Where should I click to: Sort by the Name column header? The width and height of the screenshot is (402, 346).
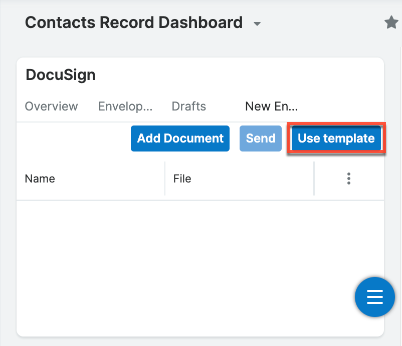point(40,178)
